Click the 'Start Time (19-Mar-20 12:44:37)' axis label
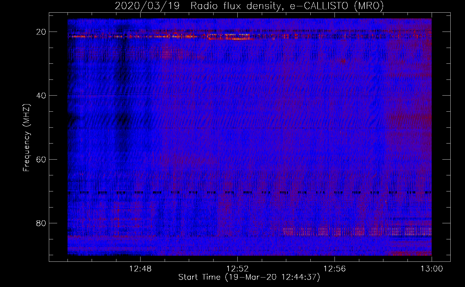The width and height of the screenshot is (465, 287). (x=249, y=277)
